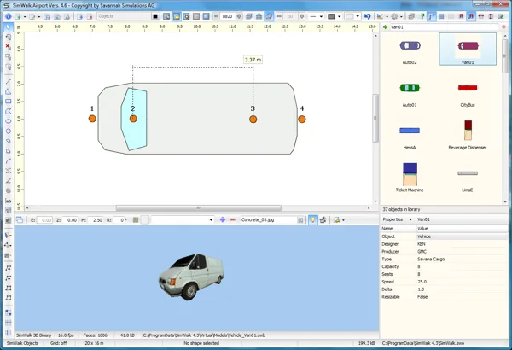Click the Speed value 25.0
This screenshot has height=350, width=512.
point(422,282)
